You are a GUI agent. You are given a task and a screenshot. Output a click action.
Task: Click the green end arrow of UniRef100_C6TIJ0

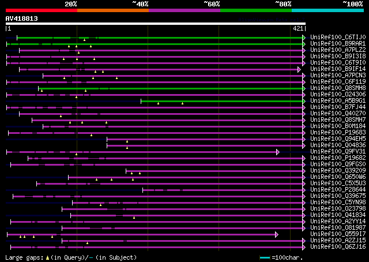click(x=304, y=38)
